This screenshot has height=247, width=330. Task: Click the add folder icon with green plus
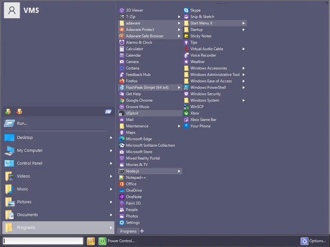8,112
